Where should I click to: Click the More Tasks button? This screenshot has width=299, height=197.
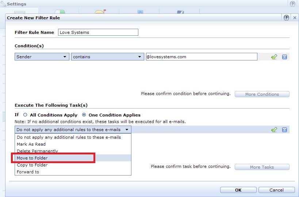[x=262, y=167]
